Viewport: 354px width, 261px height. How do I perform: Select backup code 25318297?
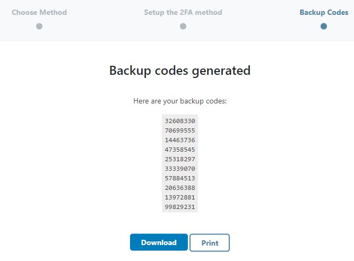(180, 159)
